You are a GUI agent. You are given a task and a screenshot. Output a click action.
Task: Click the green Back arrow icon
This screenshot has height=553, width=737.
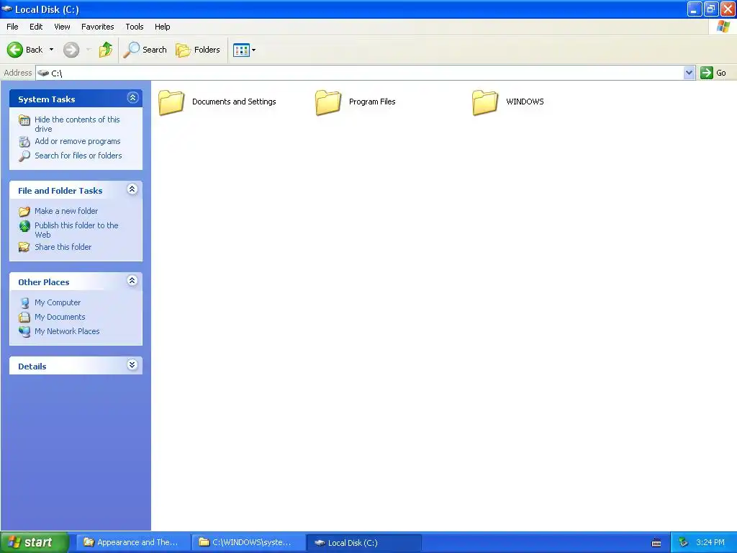tap(14, 50)
